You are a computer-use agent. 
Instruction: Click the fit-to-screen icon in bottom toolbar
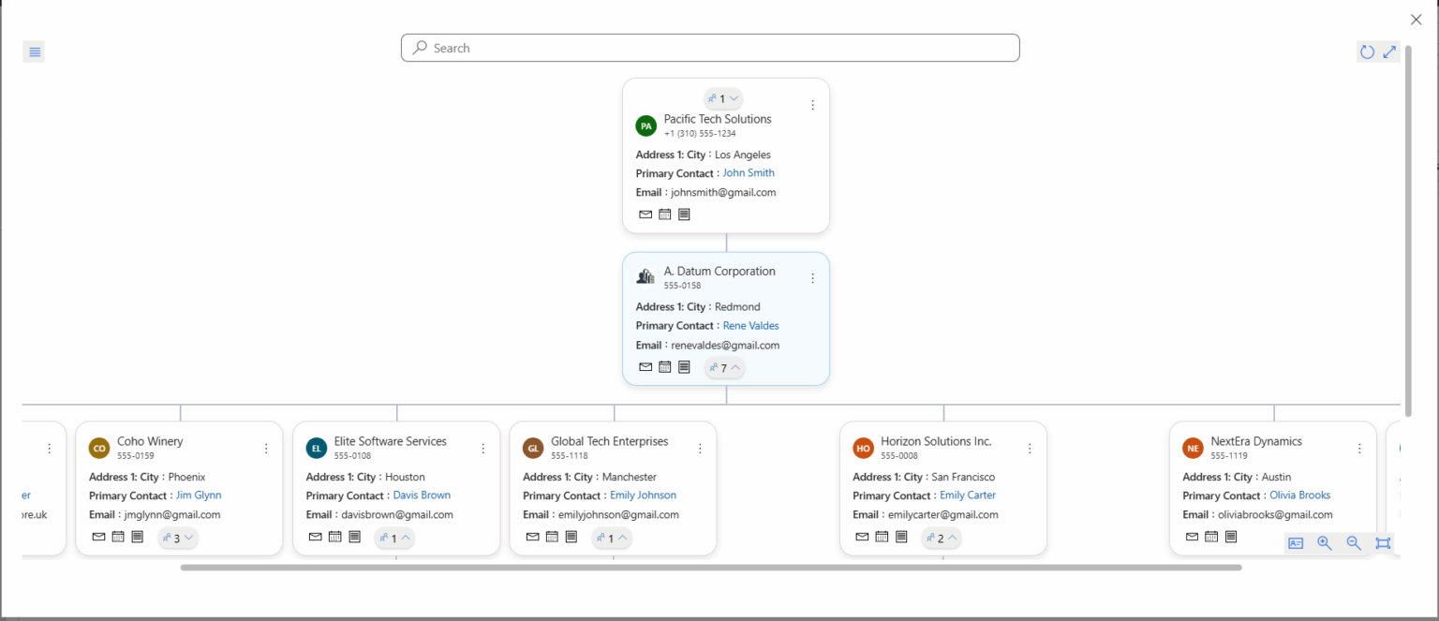pos(1383,543)
